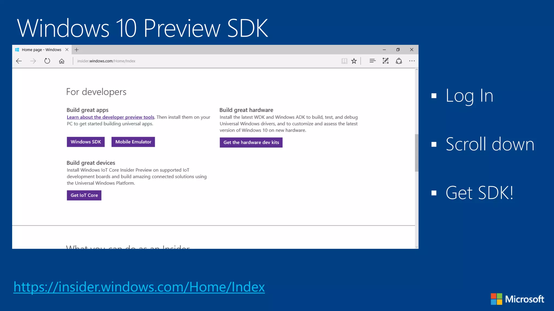
Task: Open a new tab with plus icon
Action: 77,50
